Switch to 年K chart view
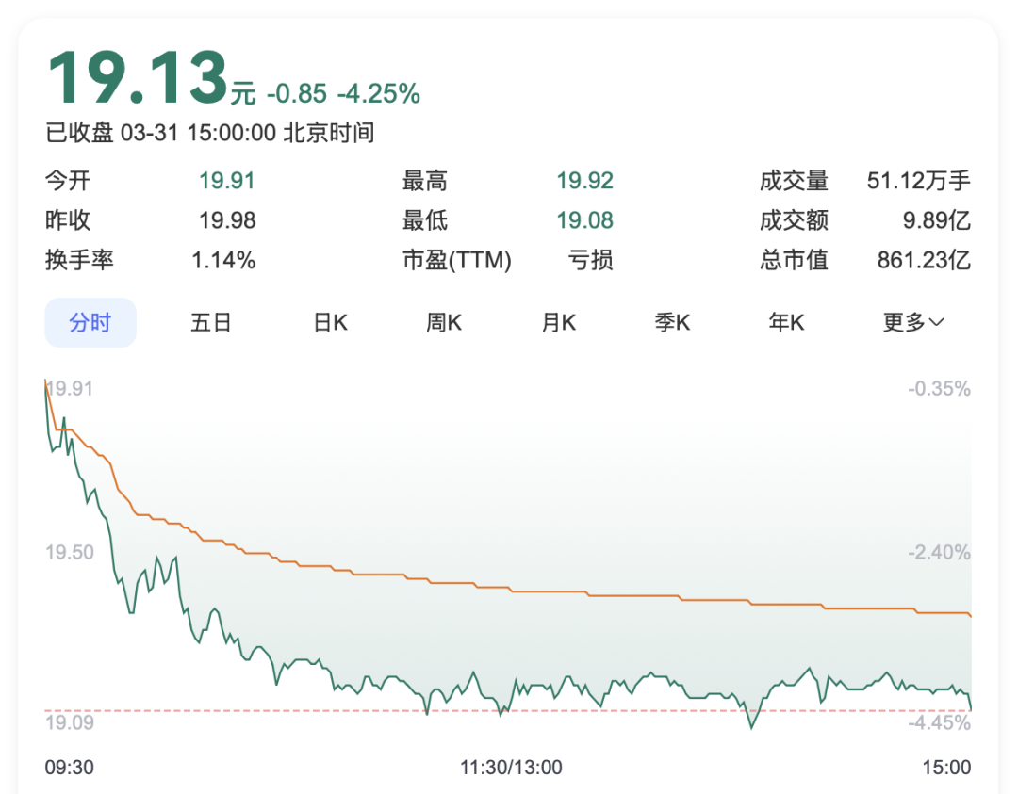1018x794 pixels. click(786, 323)
